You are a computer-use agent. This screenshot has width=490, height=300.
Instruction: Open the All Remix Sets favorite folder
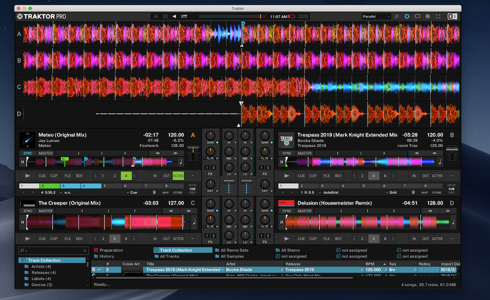click(234, 250)
